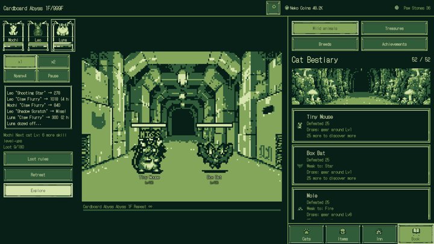The image size is (434, 244).
Task: Select Leo's cat portrait card
Action: coord(38,36)
